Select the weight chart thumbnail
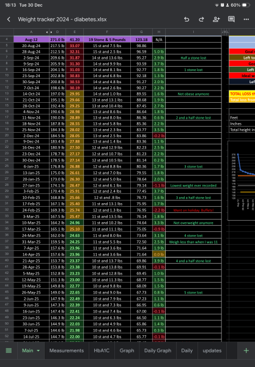The height and width of the screenshot is (367, 255). coord(242,180)
